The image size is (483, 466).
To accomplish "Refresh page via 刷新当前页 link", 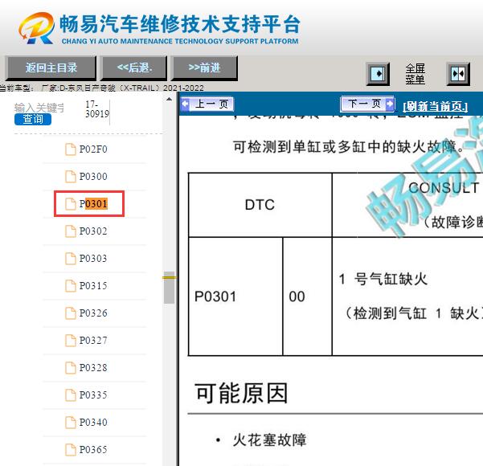I will coord(436,106).
